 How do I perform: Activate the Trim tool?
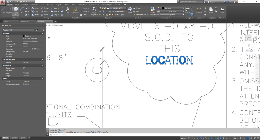coord(54,8)
